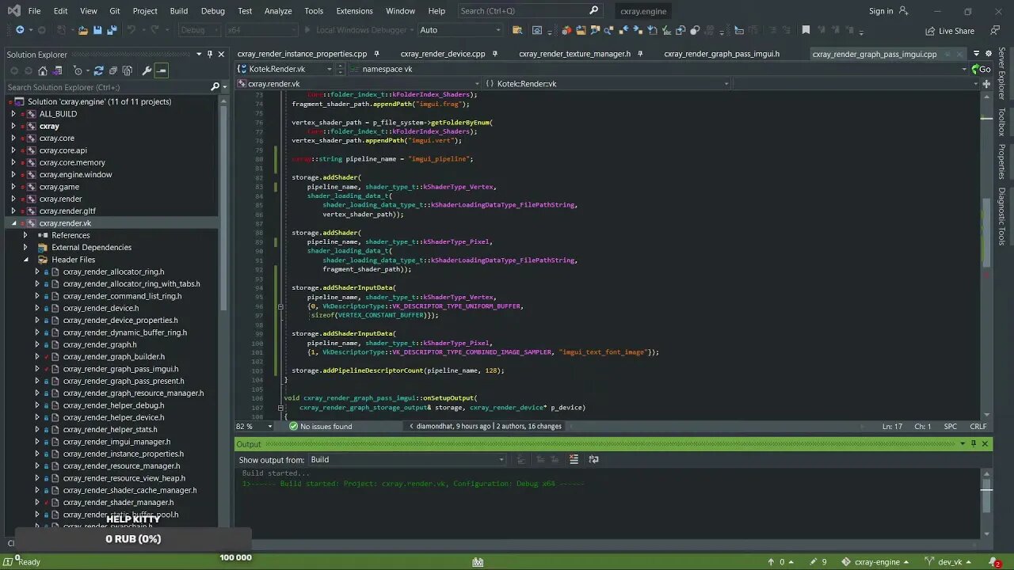The image size is (1014, 570).
Task: Click the Save icon in toolbar
Action: [97, 30]
